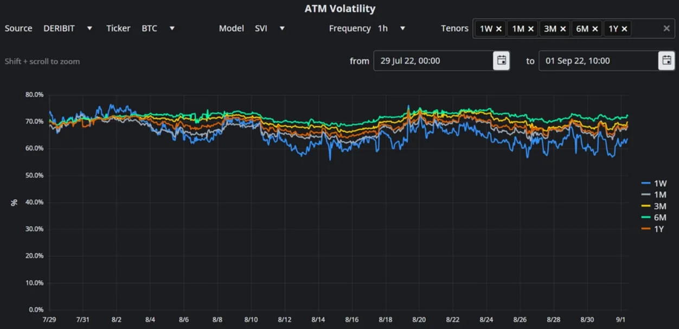This screenshot has width=679, height=329.
Task: Remove the 1M tenor tag
Action: pos(531,29)
